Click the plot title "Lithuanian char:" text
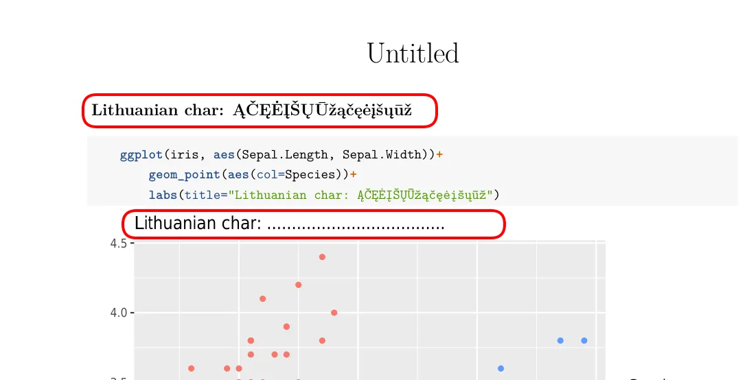This screenshot has width=747, height=380. (x=198, y=224)
